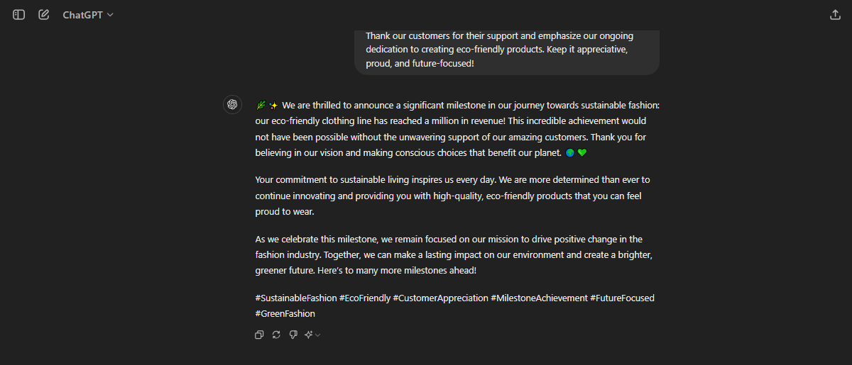Click the share conversation icon

(x=835, y=15)
